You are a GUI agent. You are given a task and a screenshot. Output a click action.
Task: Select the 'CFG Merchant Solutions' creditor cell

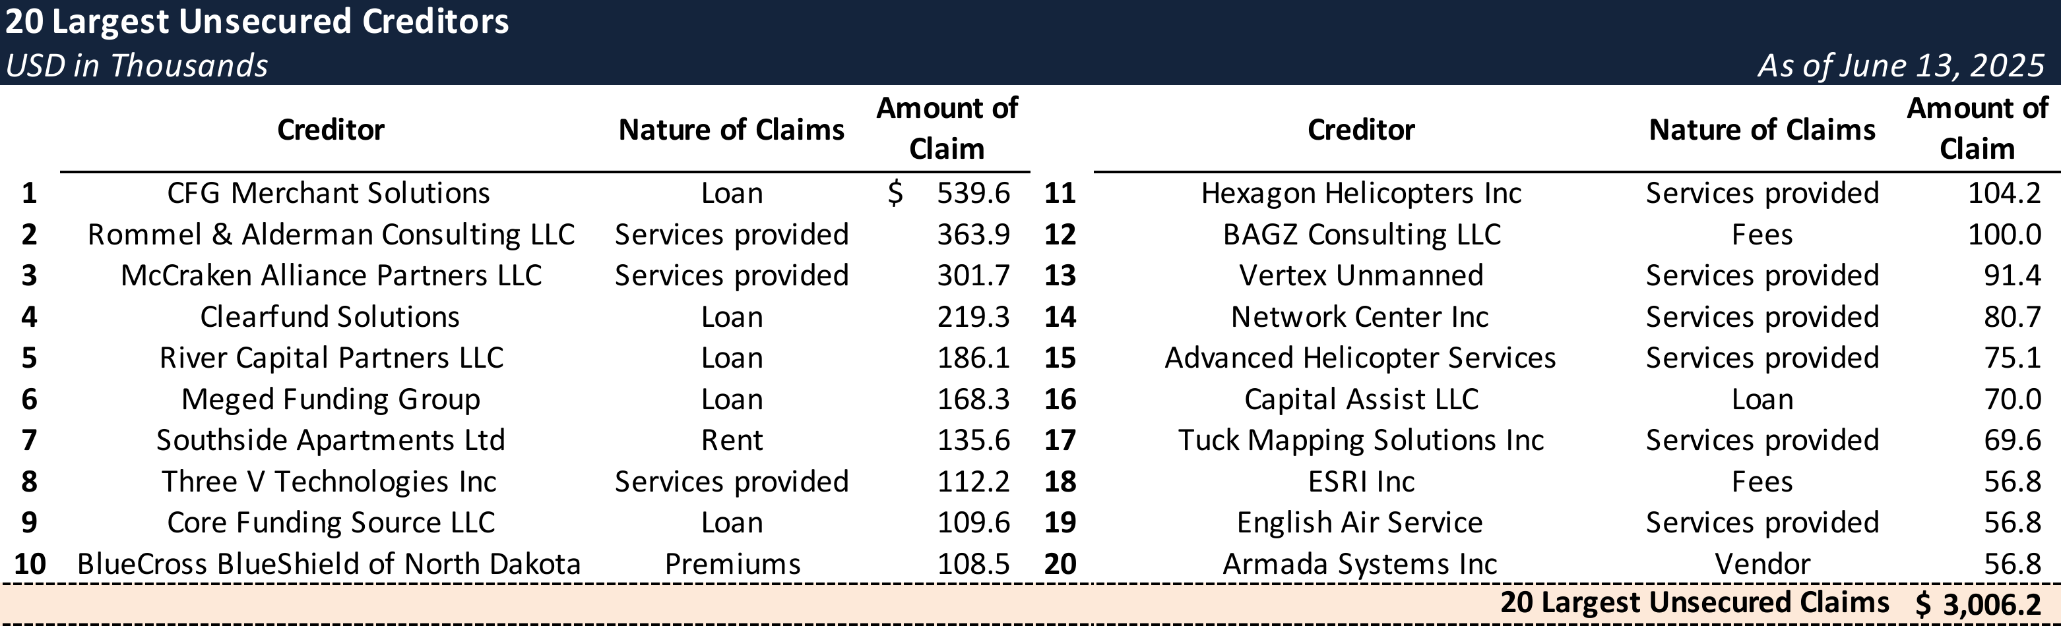(x=328, y=194)
